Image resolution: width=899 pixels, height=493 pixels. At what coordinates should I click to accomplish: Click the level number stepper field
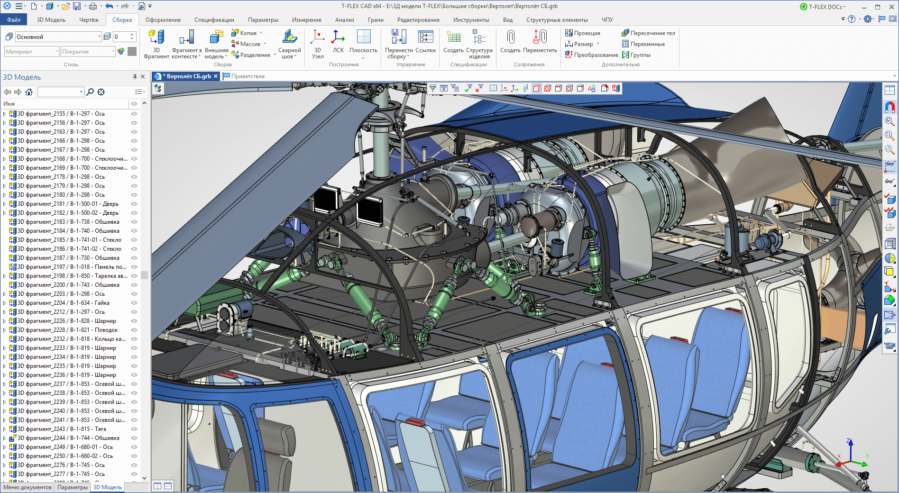(124, 37)
